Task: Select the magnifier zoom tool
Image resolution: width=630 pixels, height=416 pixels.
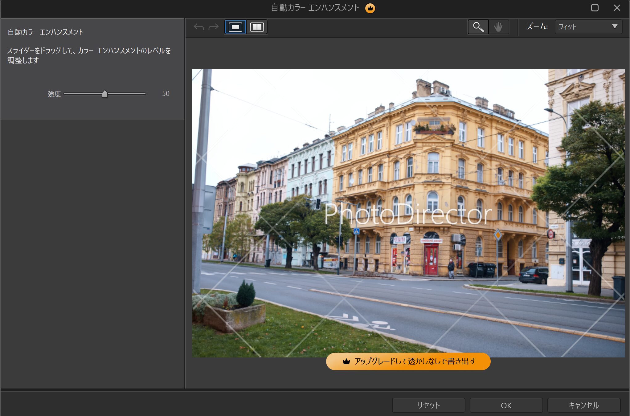Action: point(478,27)
